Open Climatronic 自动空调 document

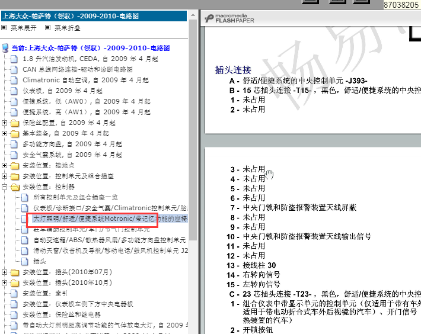[x=85, y=80]
